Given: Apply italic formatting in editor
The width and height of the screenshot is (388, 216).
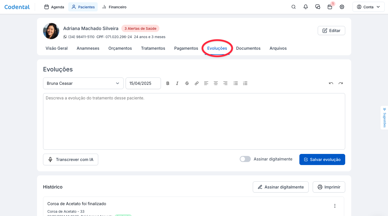Looking at the screenshot, I should 177,83.
